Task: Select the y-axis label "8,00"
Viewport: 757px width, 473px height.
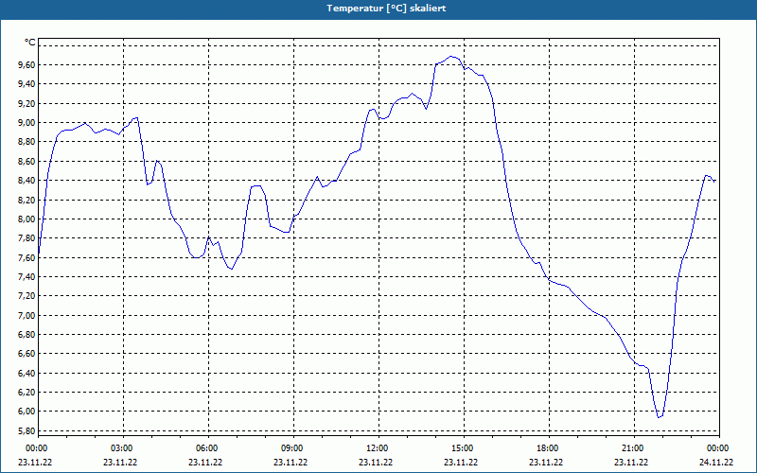Action: tap(27, 219)
